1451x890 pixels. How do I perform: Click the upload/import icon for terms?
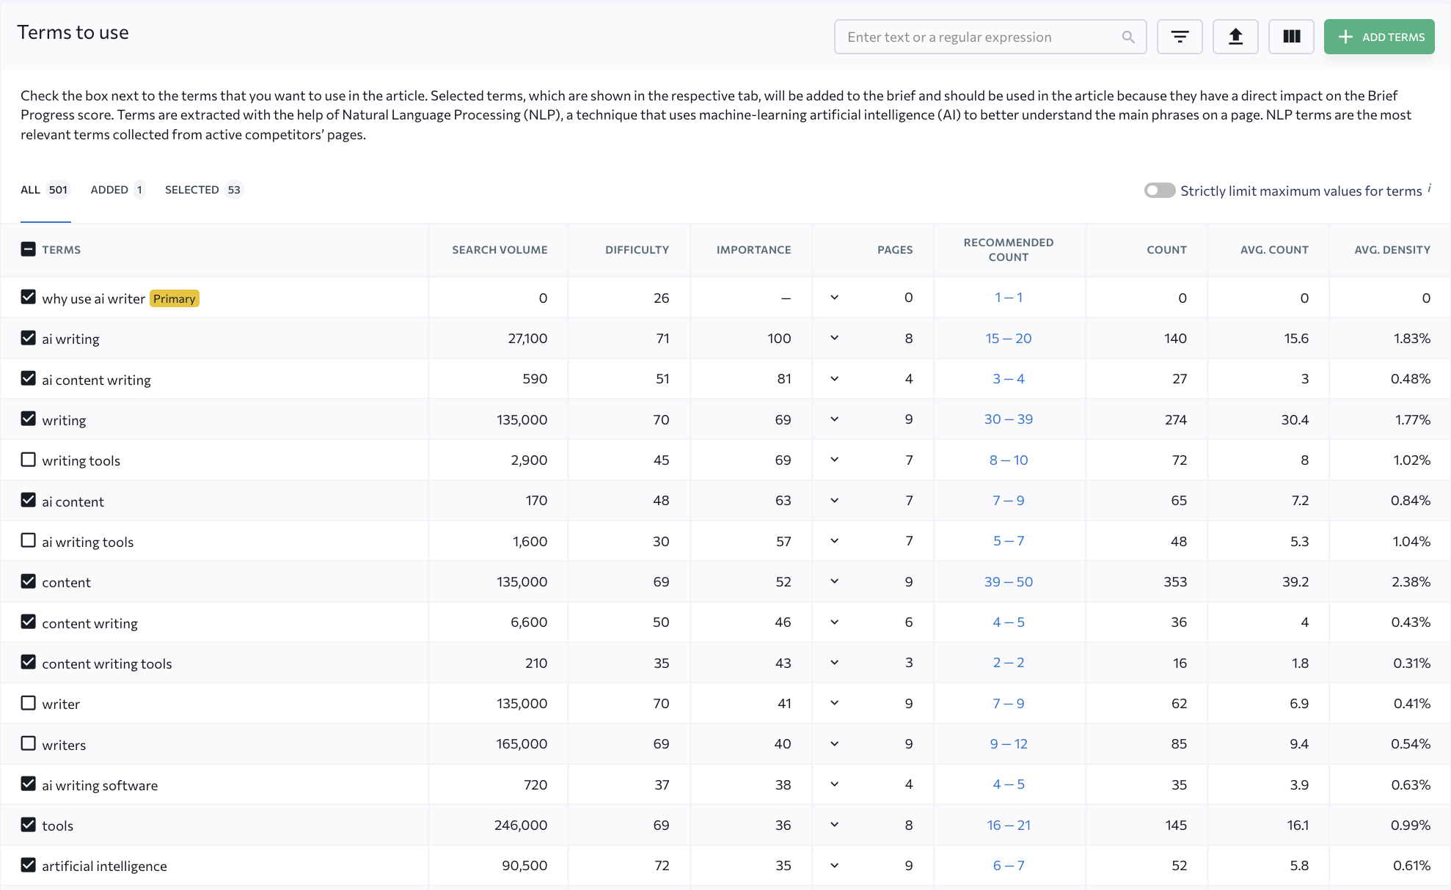click(1235, 36)
